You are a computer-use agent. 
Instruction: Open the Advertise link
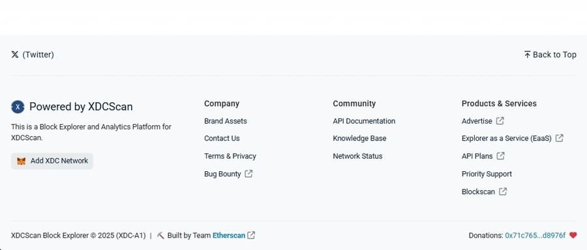(x=477, y=121)
